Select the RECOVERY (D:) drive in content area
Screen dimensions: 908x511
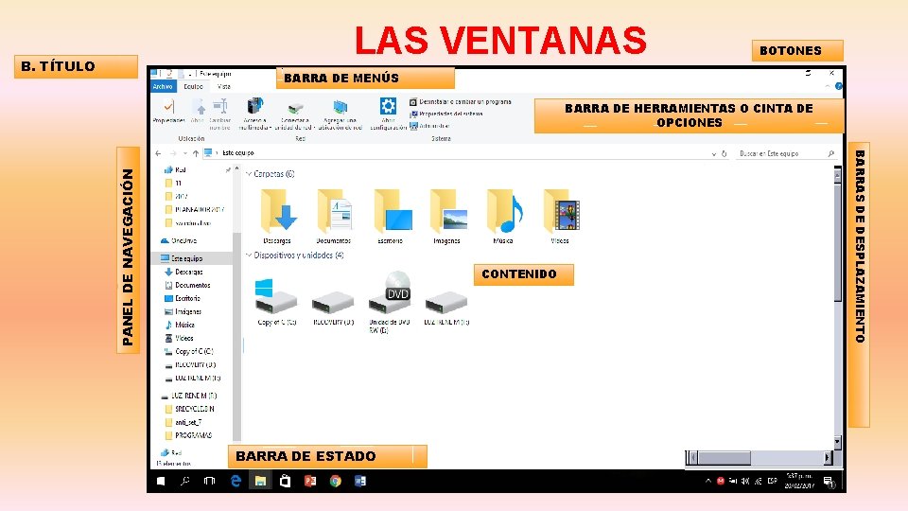pos(333,307)
